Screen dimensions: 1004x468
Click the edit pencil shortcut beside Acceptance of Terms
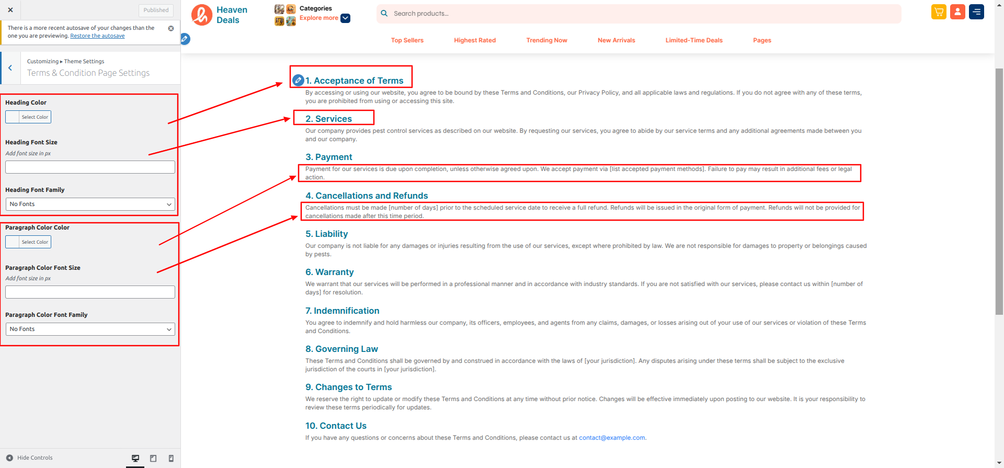point(298,81)
